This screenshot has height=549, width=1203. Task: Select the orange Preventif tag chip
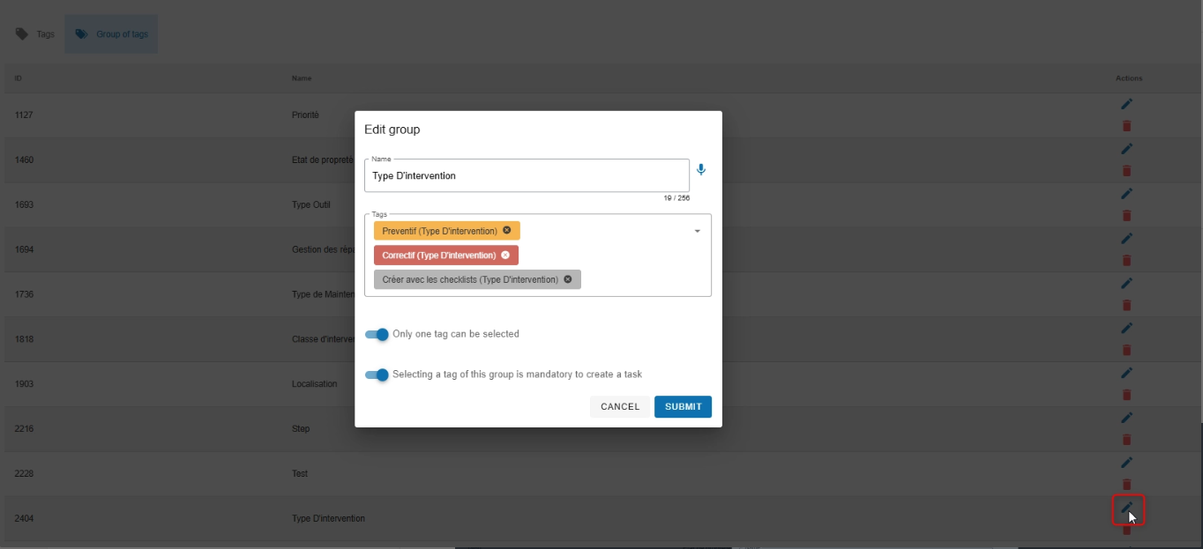click(439, 230)
